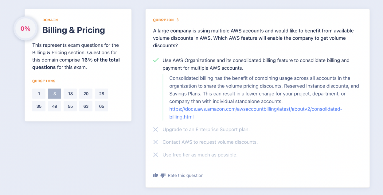Open question 65
The height and width of the screenshot is (195, 383).
click(x=102, y=106)
